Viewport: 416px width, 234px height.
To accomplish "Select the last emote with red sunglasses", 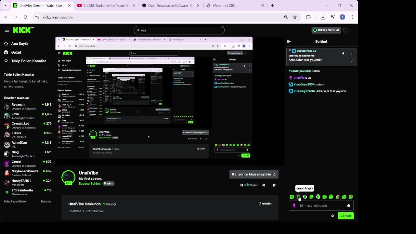I will pyautogui.click(x=351, y=197).
